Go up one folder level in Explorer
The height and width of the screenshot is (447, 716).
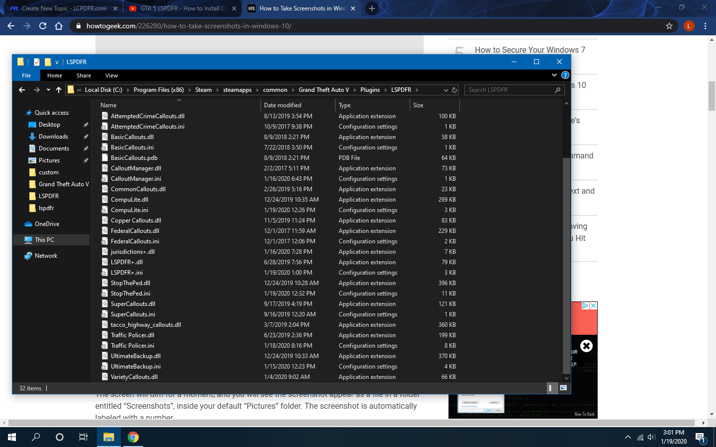click(59, 90)
